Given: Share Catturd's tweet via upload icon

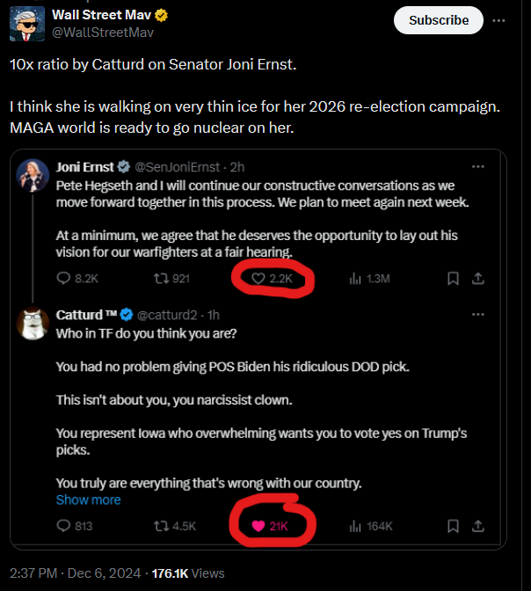Looking at the screenshot, I should [x=478, y=526].
